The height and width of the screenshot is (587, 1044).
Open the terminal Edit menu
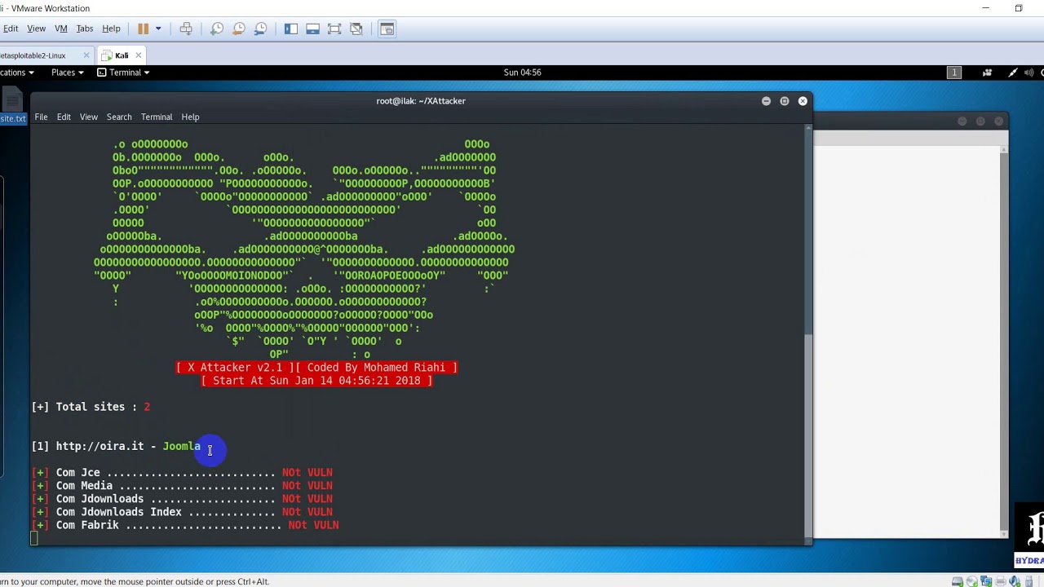pos(64,117)
